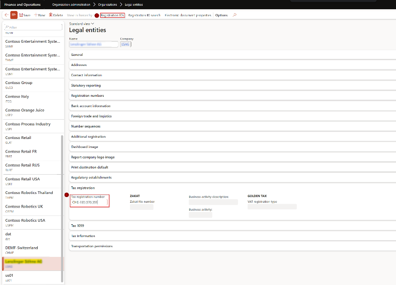
Task: Click the Tax registration number field
Action: tap(90, 202)
